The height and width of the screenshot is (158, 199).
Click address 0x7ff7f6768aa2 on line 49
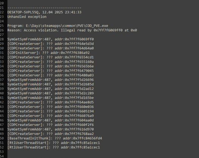(79, 134)
